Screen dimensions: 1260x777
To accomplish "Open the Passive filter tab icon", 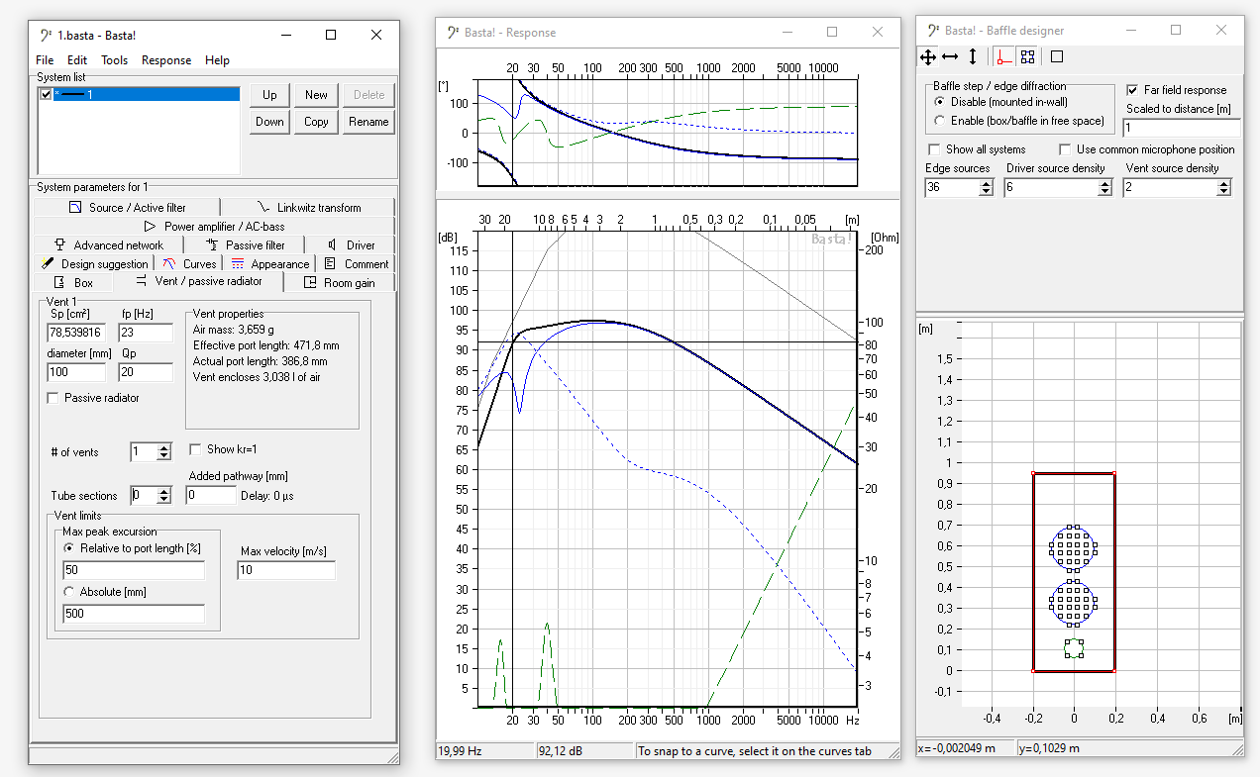I will (213, 244).
